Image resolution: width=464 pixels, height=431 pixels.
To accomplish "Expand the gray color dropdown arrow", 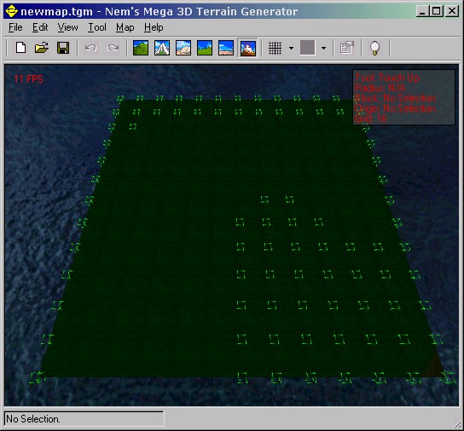I will (x=324, y=48).
